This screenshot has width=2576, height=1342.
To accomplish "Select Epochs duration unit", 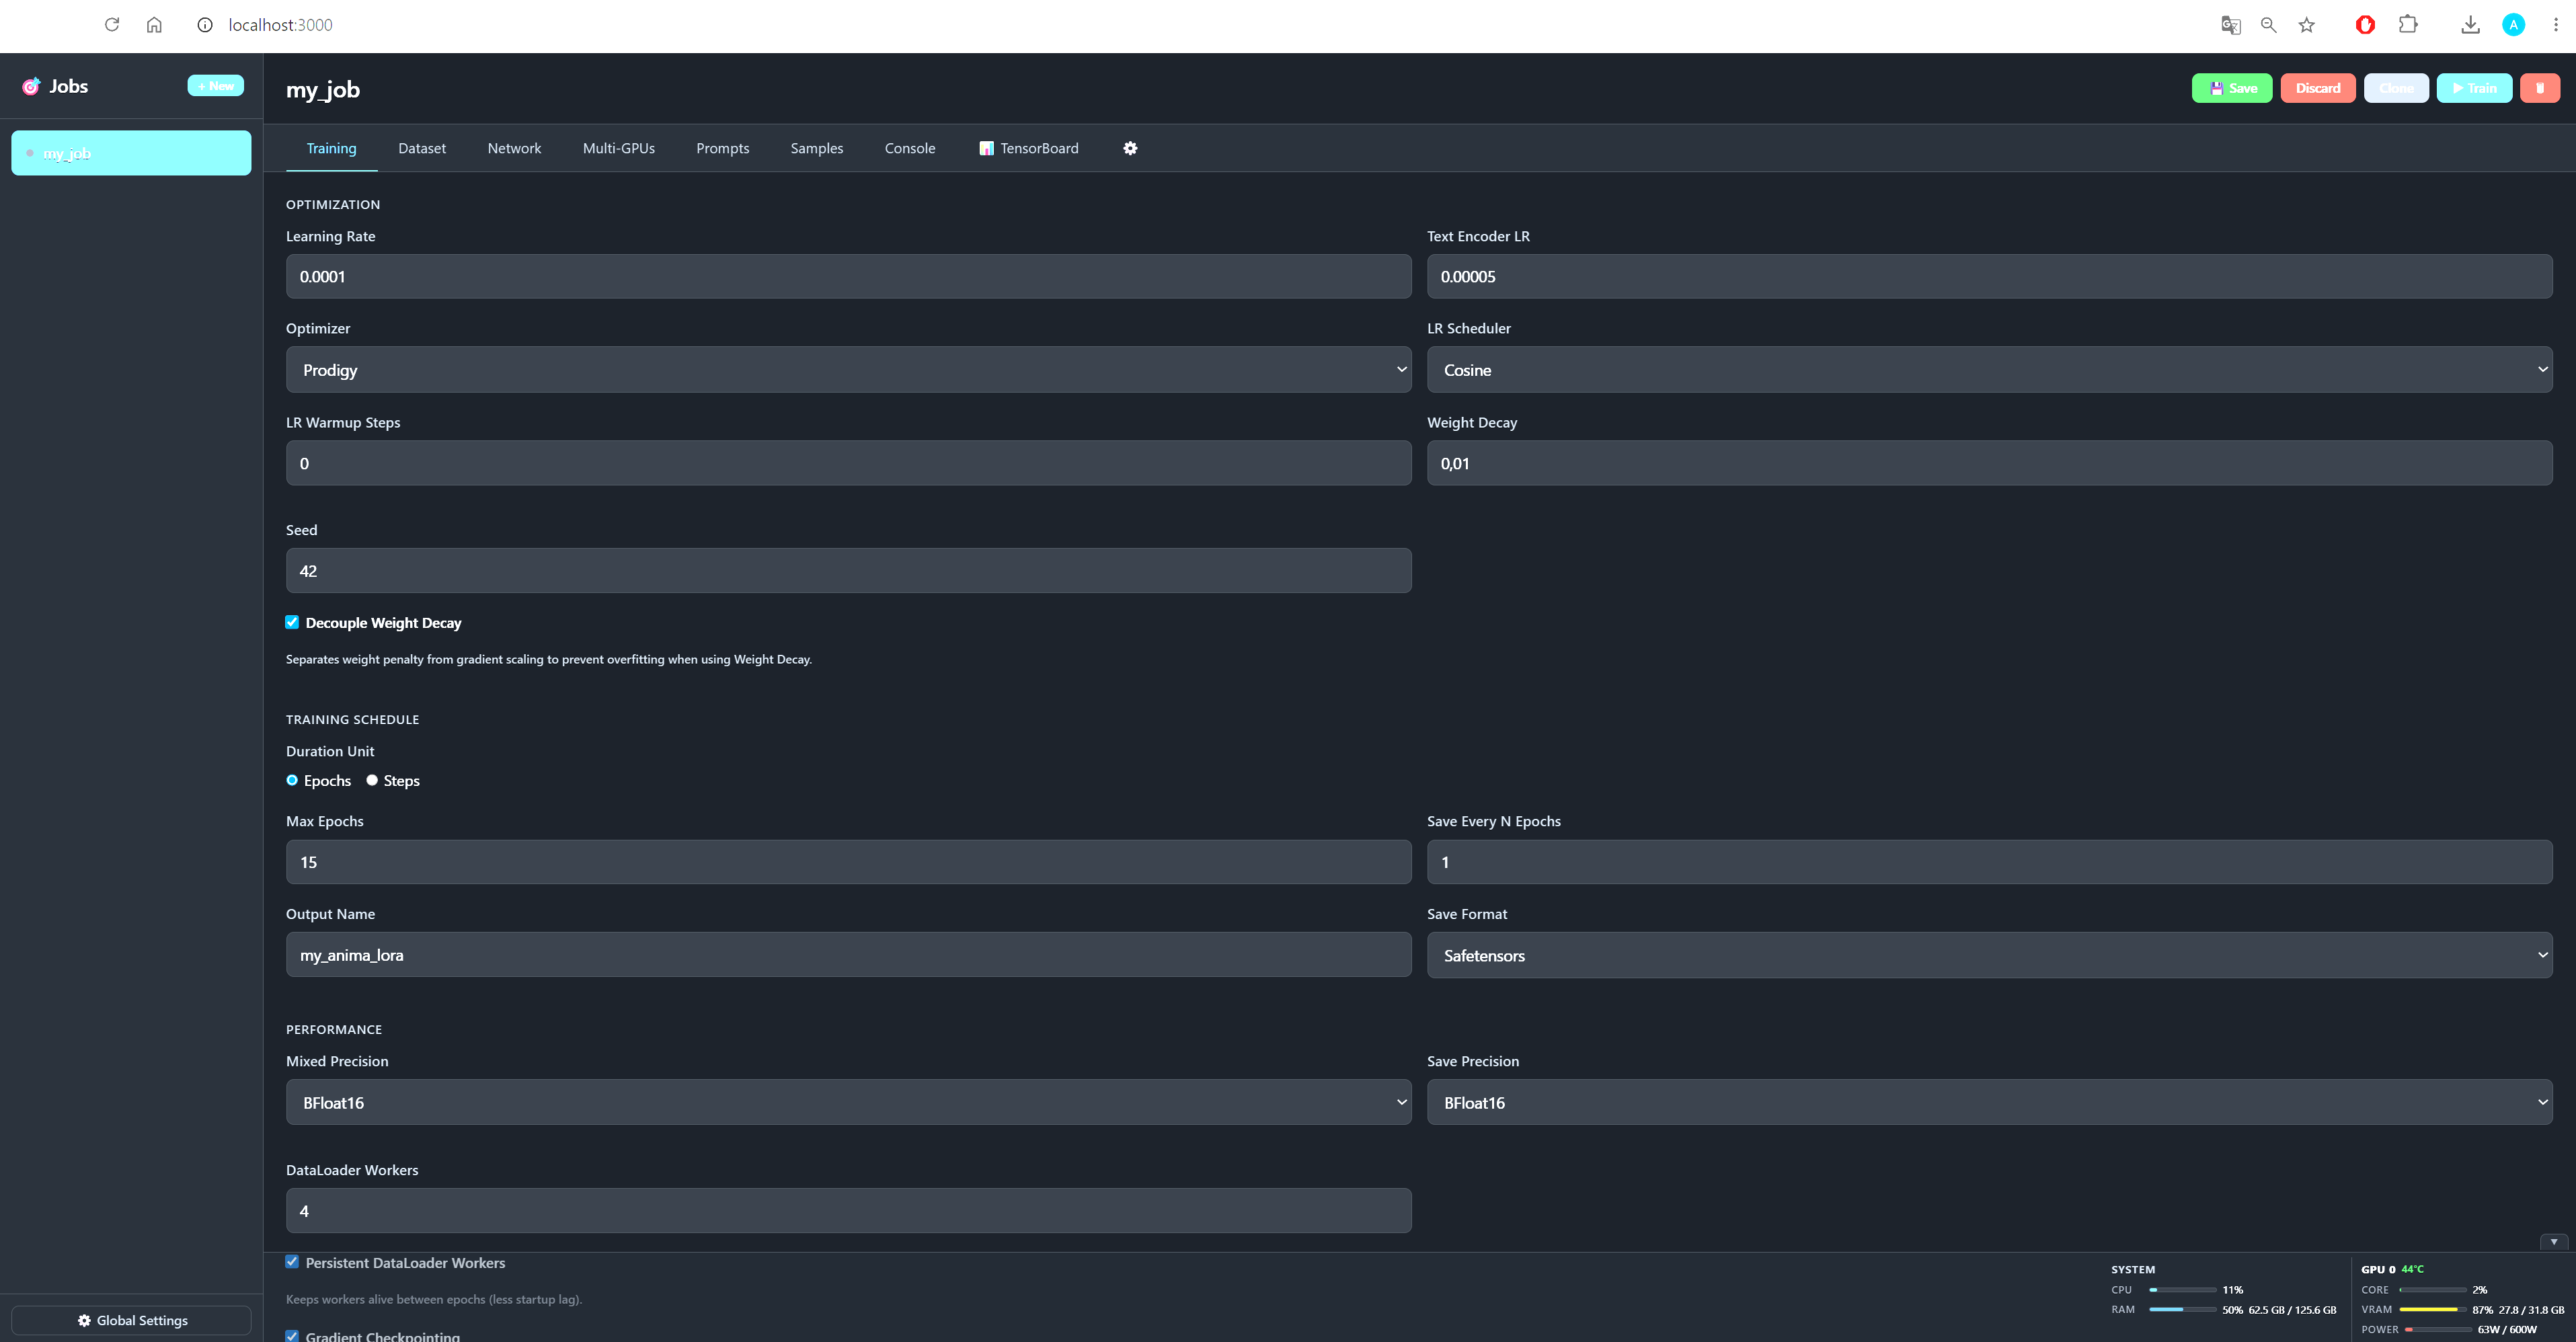I will (292, 780).
